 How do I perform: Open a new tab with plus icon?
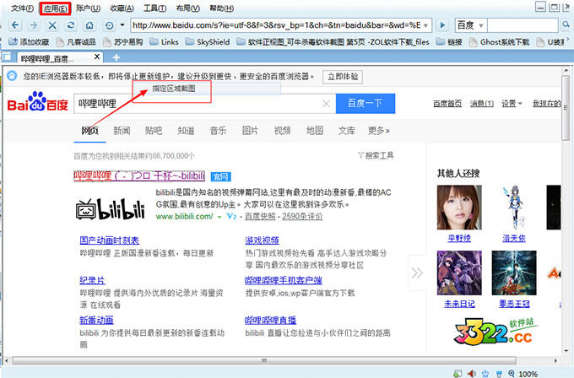point(116,57)
